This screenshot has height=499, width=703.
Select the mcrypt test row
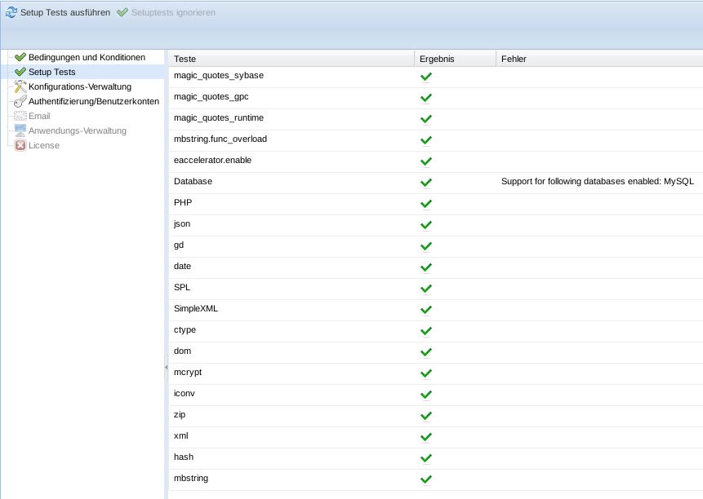pyautogui.click(x=436, y=373)
